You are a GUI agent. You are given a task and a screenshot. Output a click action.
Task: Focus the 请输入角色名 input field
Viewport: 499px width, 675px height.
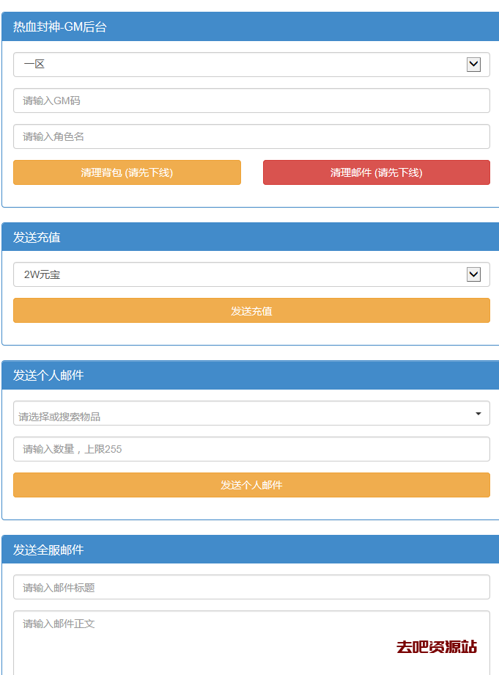pyautogui.click(x=251, y=136)
